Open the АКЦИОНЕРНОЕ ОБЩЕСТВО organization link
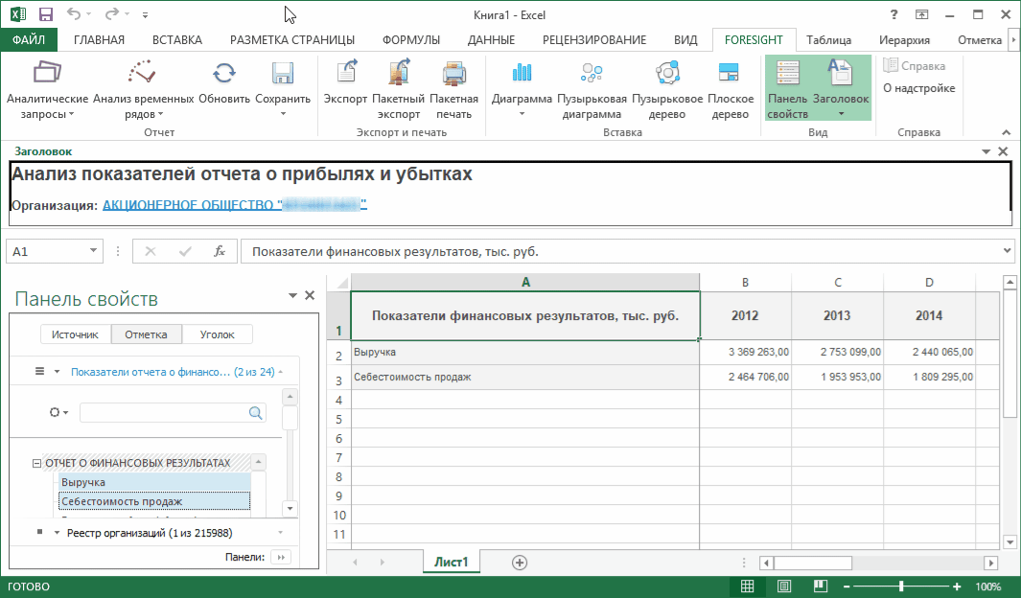The height and width of the screenshot is (598, 1021). [234, 204]
